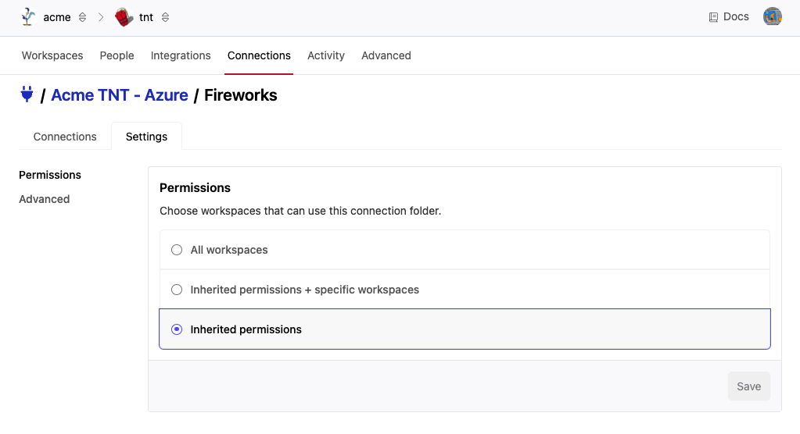Go to the People tab

[117, 55]
